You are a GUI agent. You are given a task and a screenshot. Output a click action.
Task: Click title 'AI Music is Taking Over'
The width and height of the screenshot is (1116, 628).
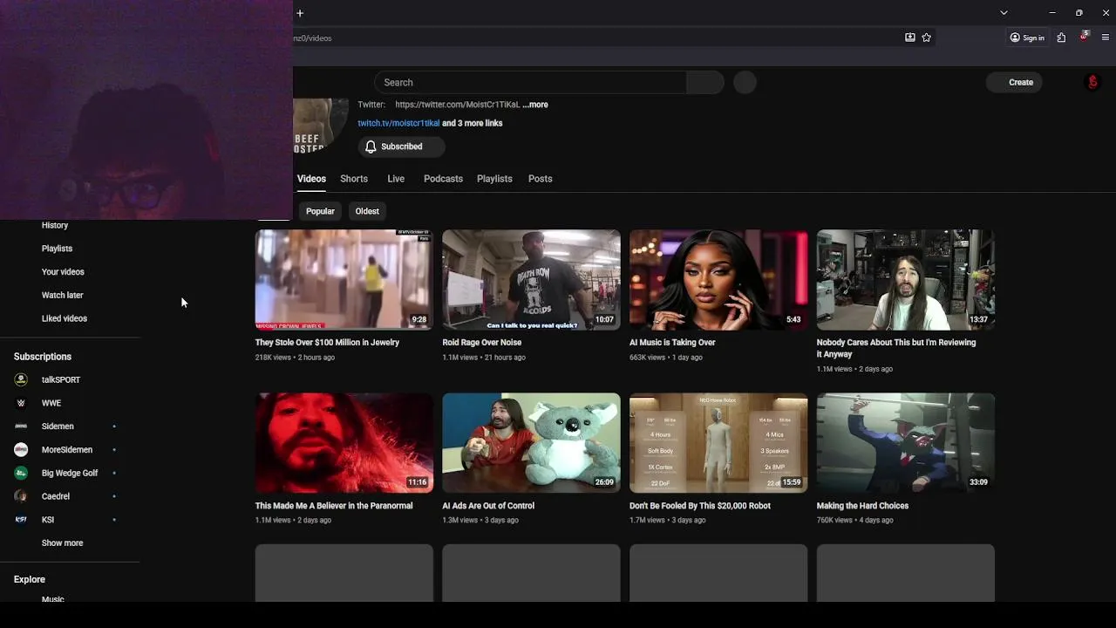tap(672, 343)
